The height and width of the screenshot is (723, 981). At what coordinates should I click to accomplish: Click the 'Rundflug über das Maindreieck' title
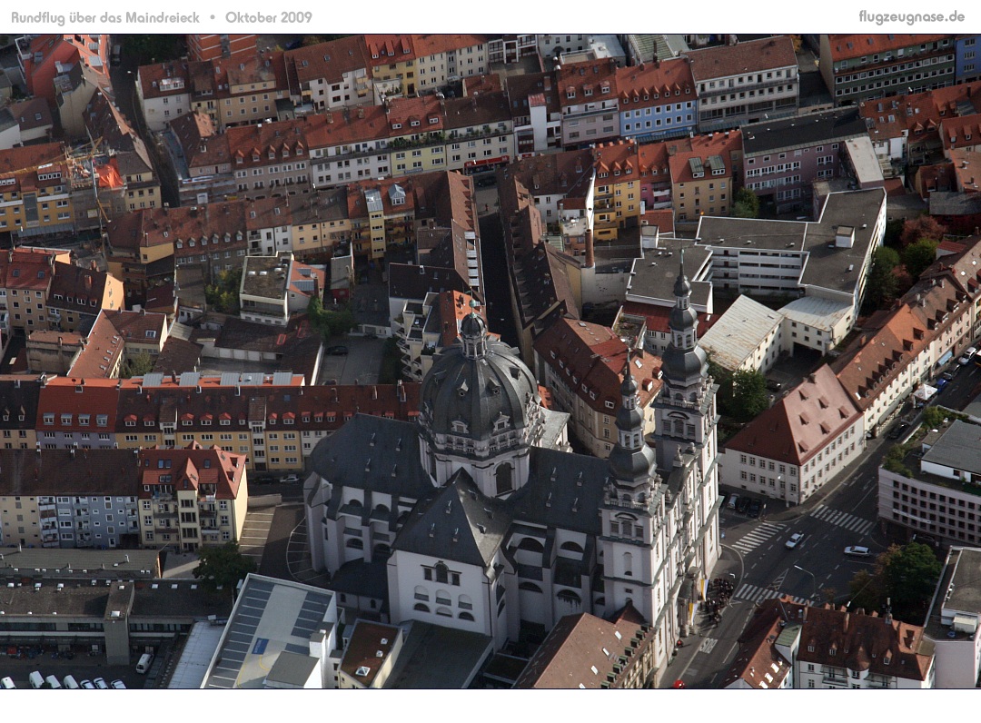(x=104, y=17)
